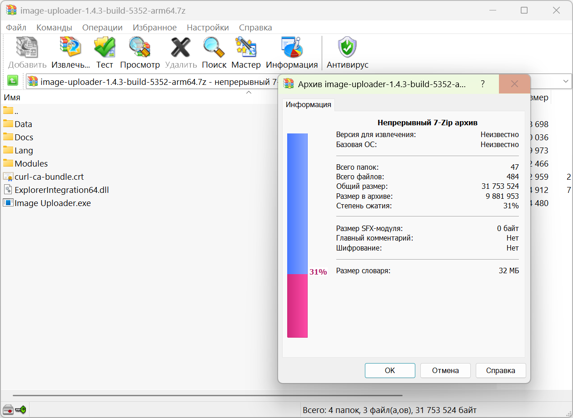Open the Настройки menu

click(x=208, y=28)
